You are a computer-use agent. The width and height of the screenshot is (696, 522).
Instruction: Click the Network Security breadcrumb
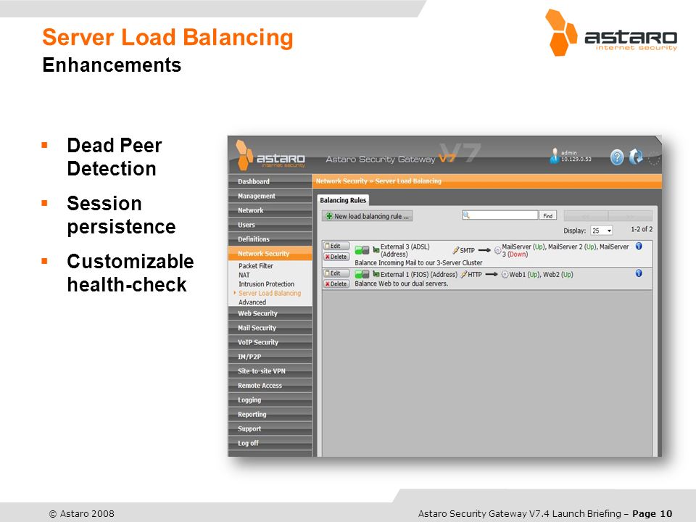click(341, 181)
